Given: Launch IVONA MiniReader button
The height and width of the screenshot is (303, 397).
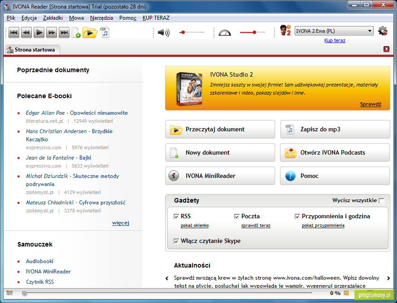Looking at the screenshot, I should (220, 176).
